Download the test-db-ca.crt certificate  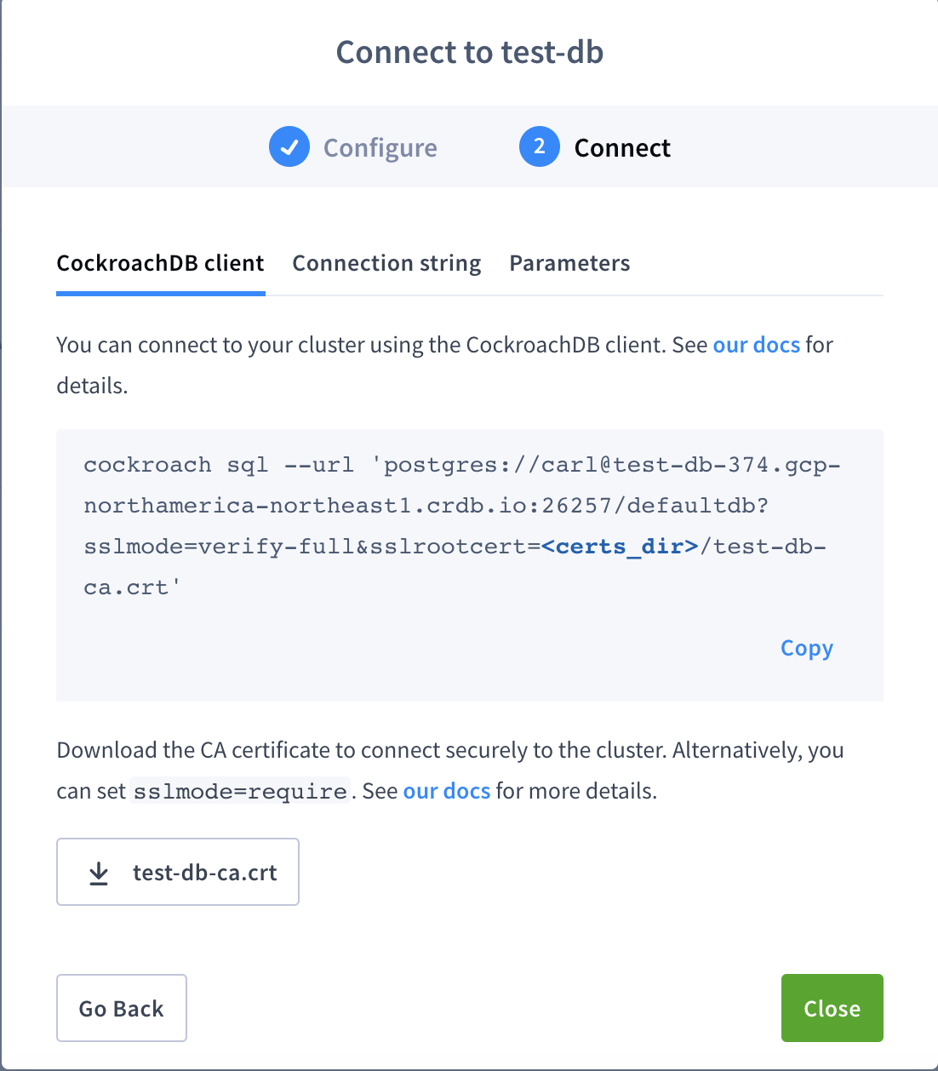(177, 872)
